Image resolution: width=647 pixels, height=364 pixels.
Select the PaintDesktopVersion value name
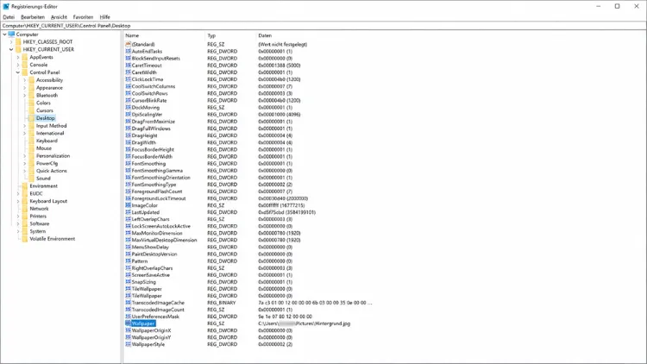[154, 254]
